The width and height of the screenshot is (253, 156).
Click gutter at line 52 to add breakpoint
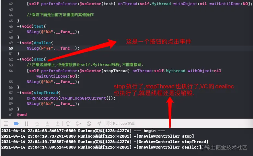[11, 59]
